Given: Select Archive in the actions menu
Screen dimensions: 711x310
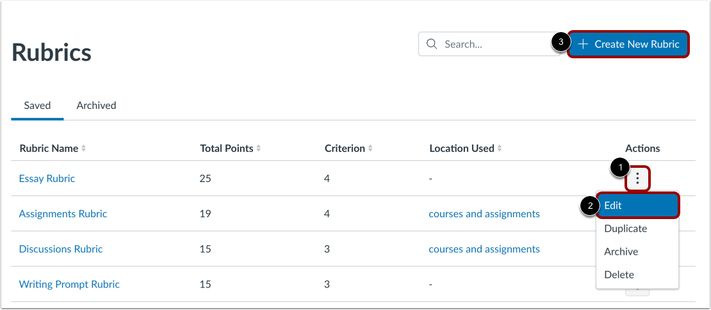Looking at the screenshot, I should [x=621, y=252].
